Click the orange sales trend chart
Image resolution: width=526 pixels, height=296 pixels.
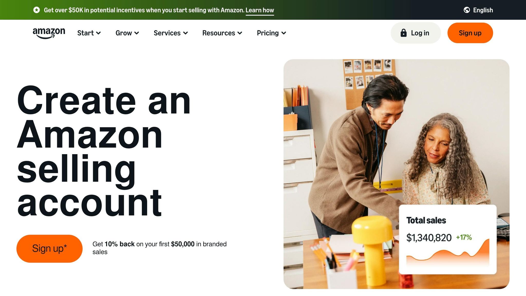pos(448,253)
